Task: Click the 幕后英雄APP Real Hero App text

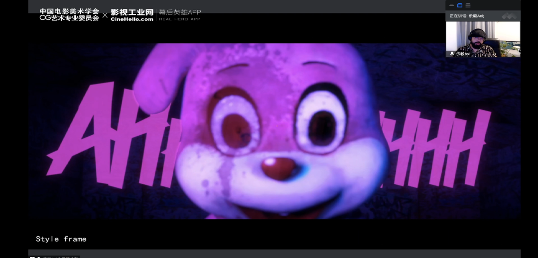Action: (179, 15)
